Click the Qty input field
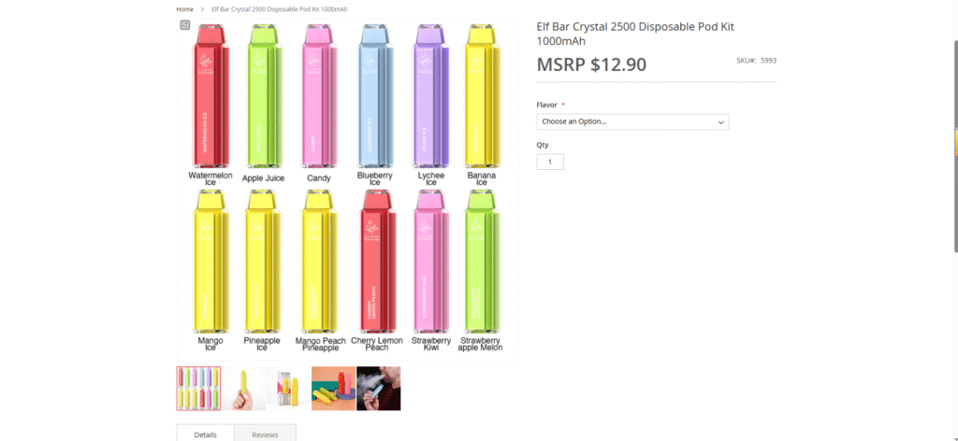Screen dimensions: 958x441 550,162
